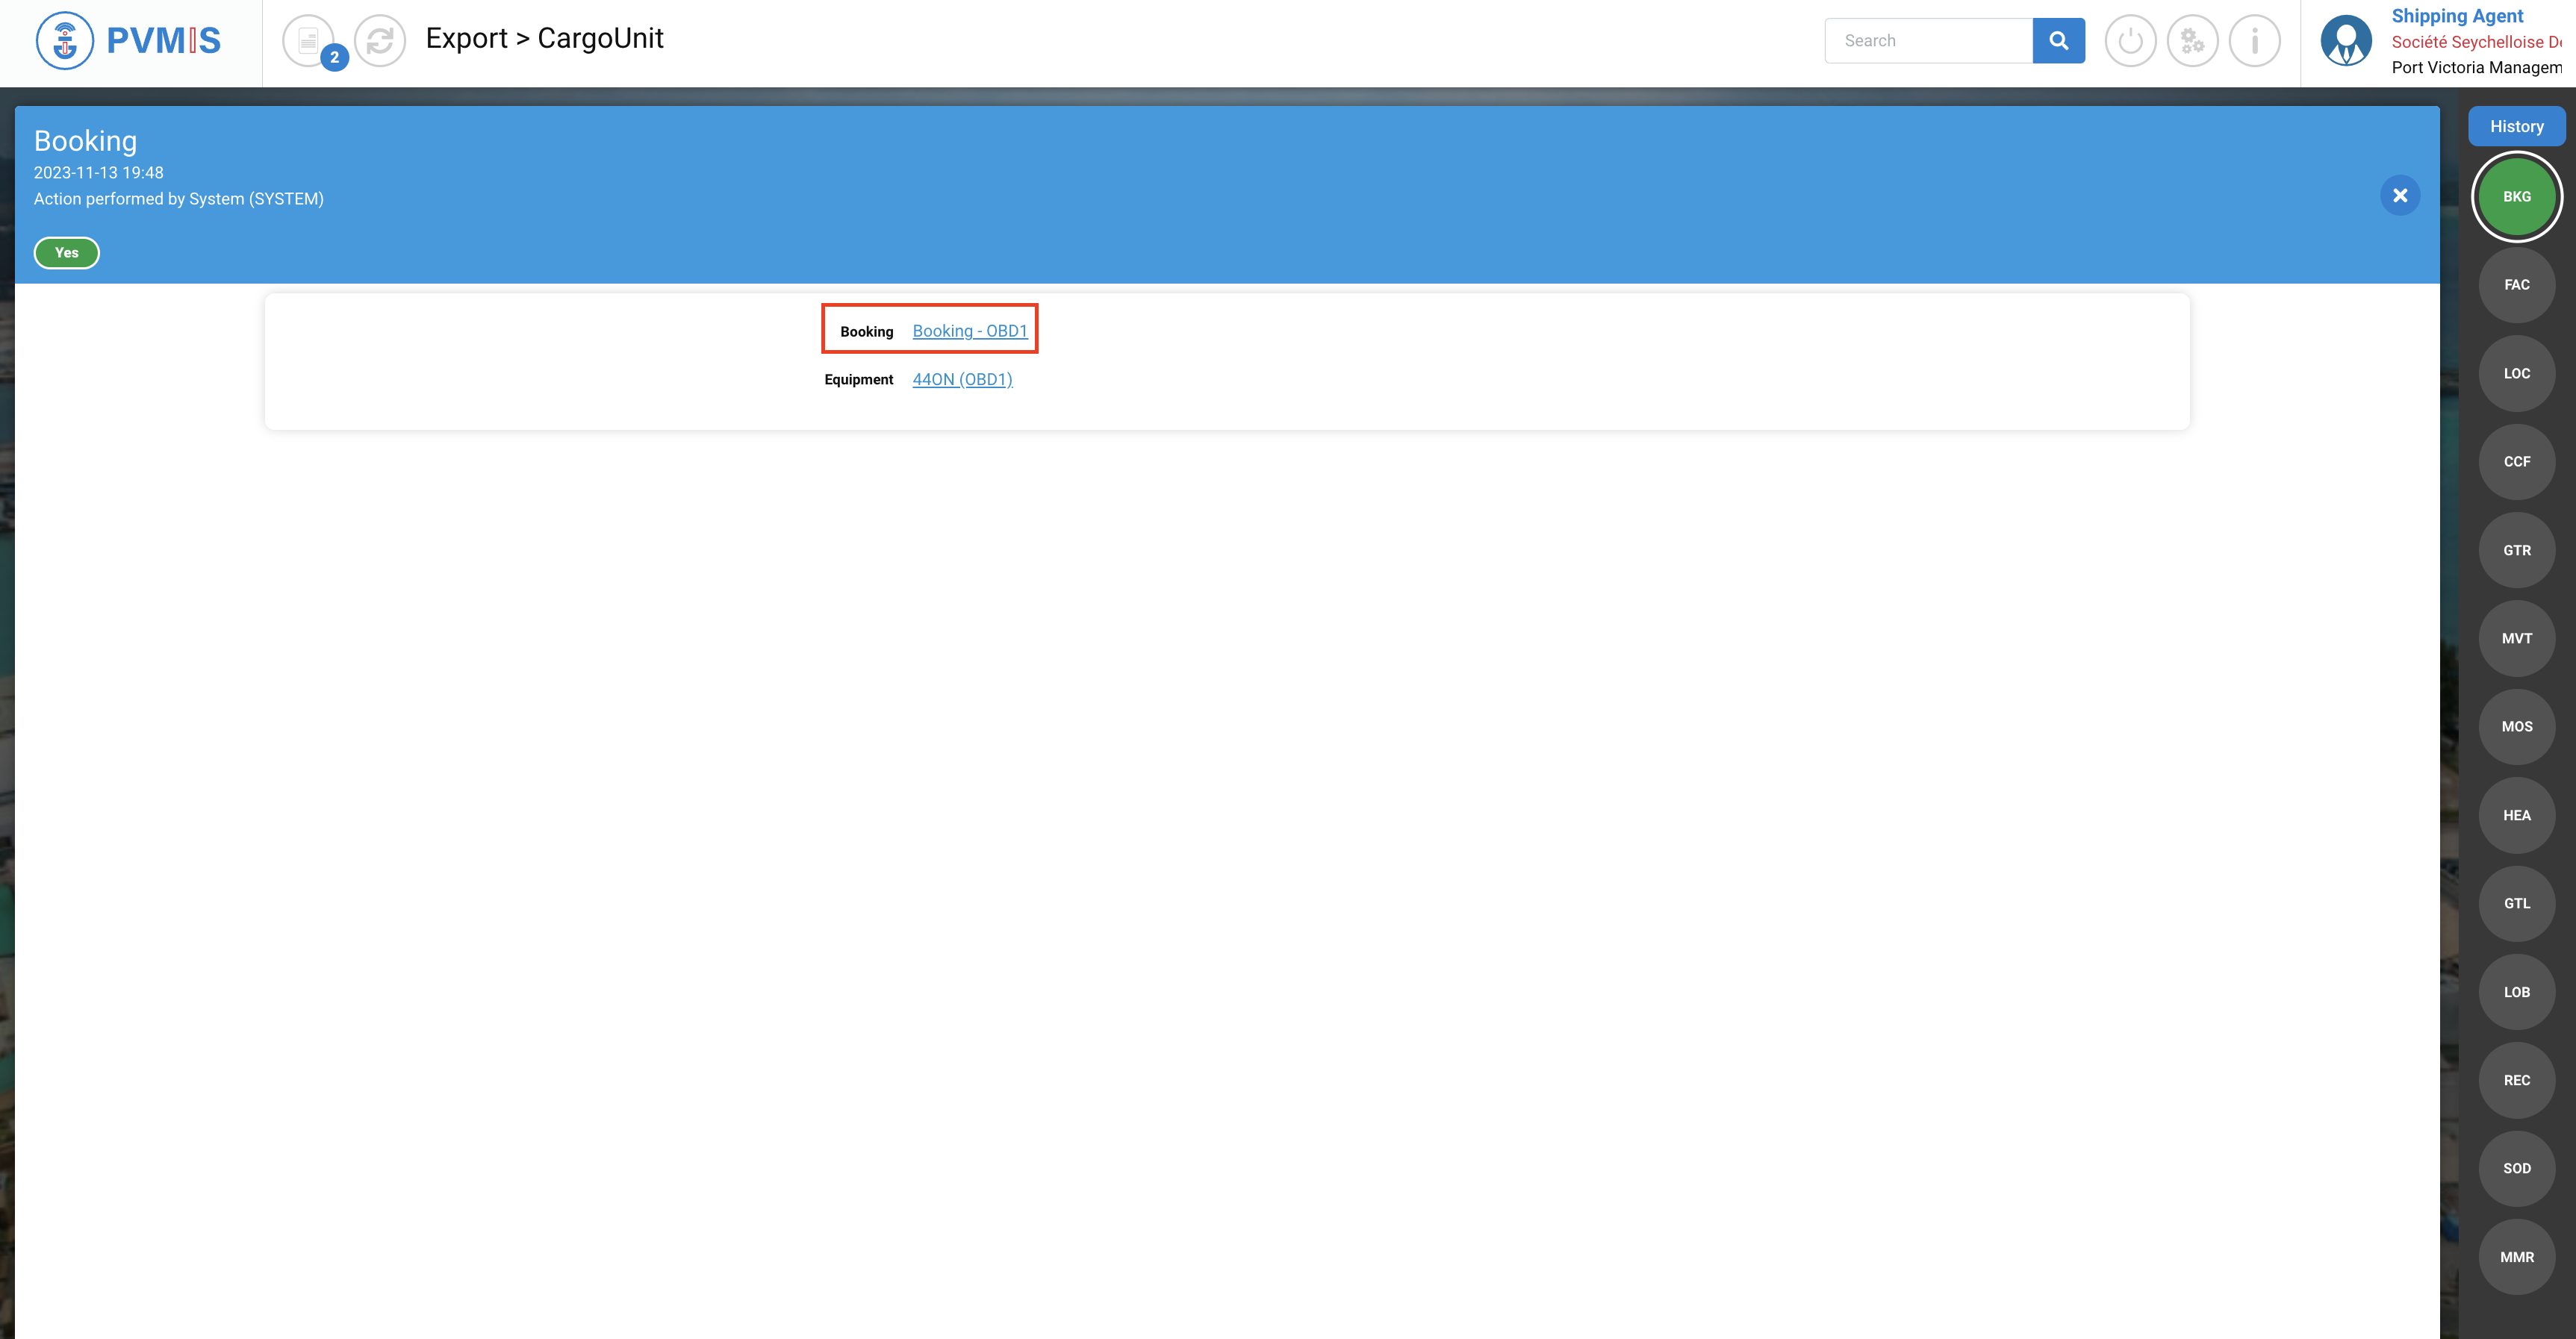Close the Booking panel with X

tap(2399, 195)
